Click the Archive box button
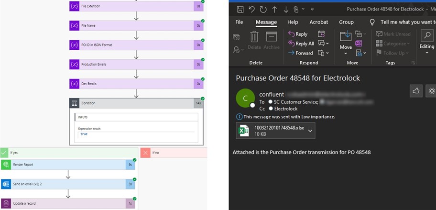This screenshot has height=210, width=436. 272,40
